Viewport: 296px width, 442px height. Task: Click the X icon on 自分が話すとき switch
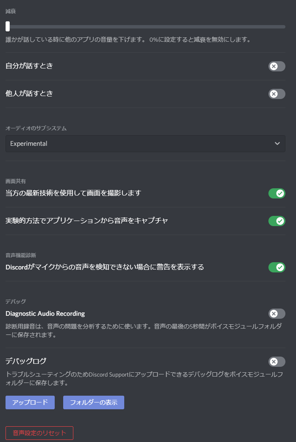(x=273, y=66)
